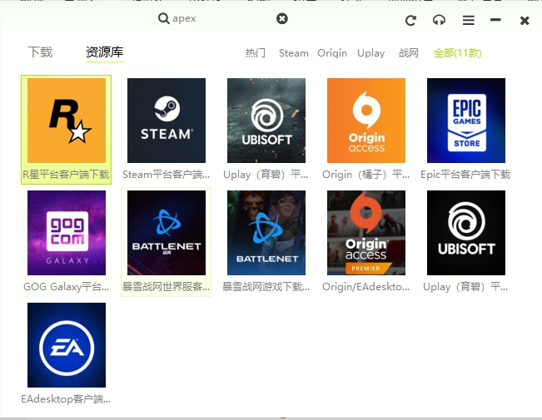This screenshot has width=542, height=420.
Task: Filter by Origin category
Action: click(x=332, y=53)
